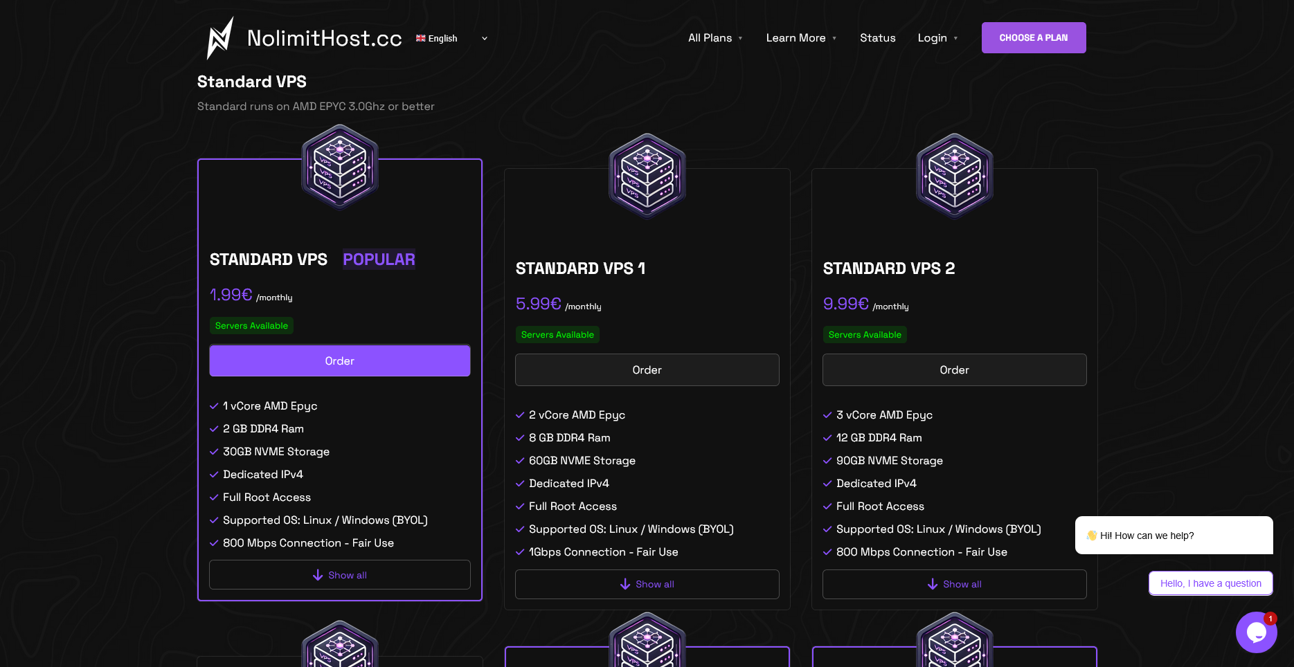Order the Standard VPS 2 plan
1294x667 pixels.
pyautogui.click(x=955, y=370)
